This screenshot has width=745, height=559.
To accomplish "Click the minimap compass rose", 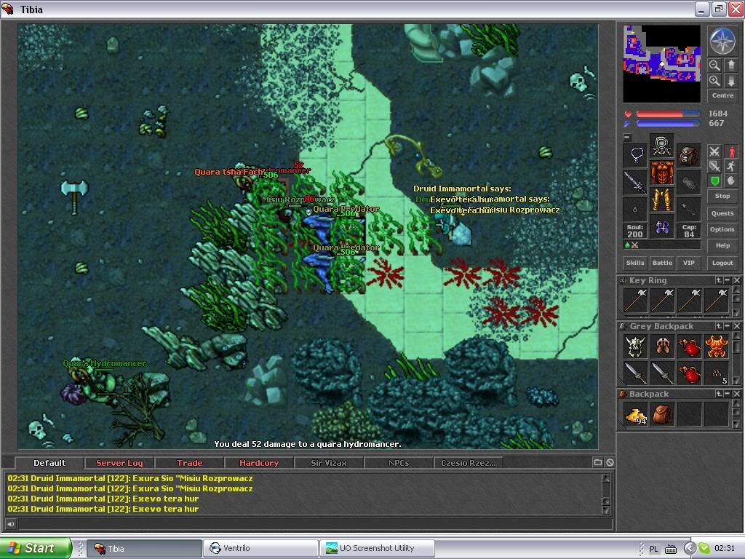I will (722, 41).
